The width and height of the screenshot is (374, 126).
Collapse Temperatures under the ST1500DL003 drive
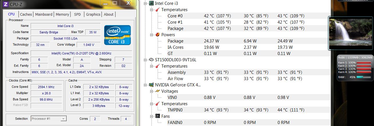[152, 66]
